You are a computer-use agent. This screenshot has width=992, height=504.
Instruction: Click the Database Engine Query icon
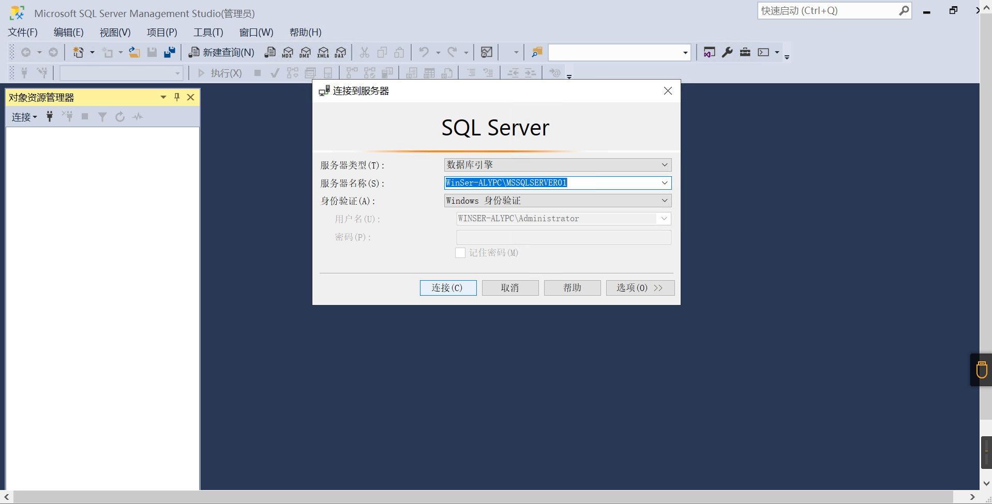[270, 52]
